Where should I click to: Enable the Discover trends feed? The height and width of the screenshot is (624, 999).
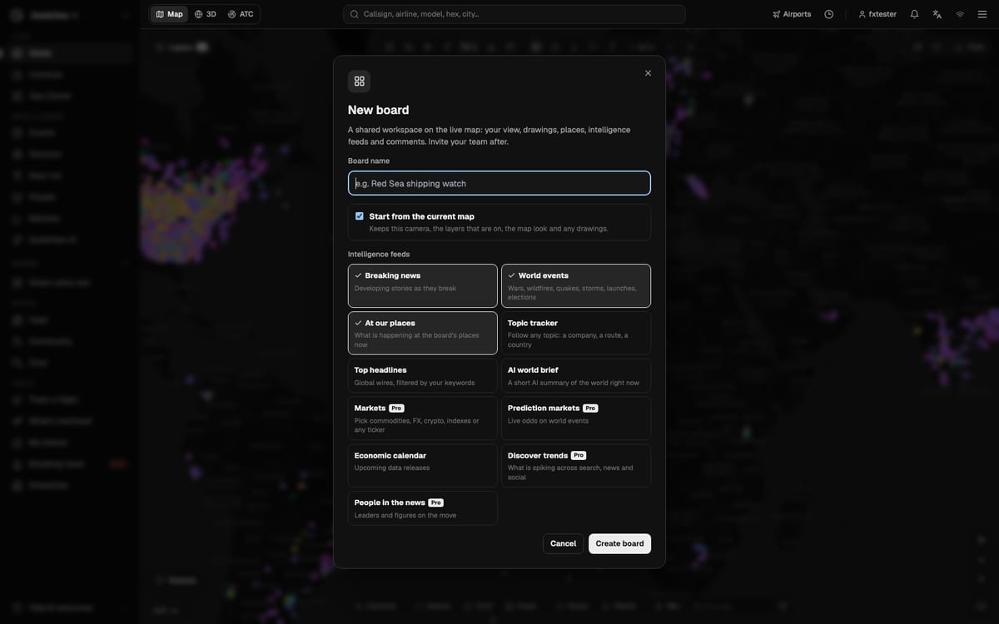[576, 465]
